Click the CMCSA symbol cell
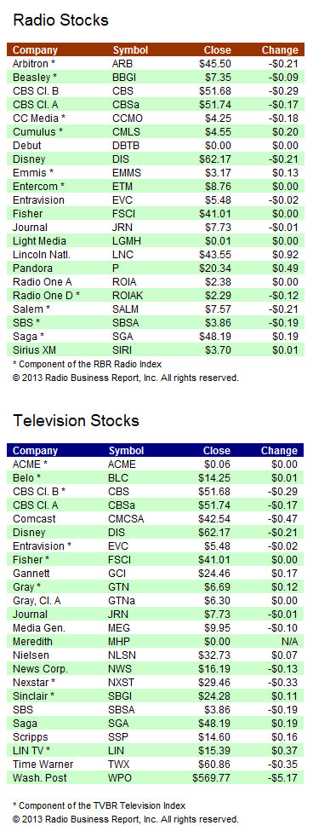 point(126,519)
